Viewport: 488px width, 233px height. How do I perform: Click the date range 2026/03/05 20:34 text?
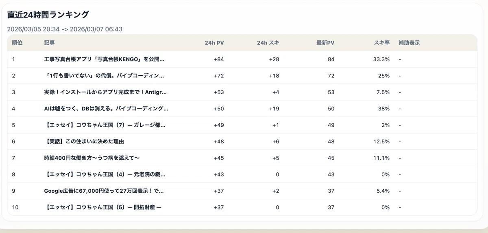click(33, 29)
